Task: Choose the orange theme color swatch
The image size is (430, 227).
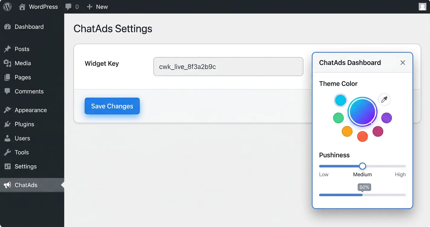Action: coord(347,131)
